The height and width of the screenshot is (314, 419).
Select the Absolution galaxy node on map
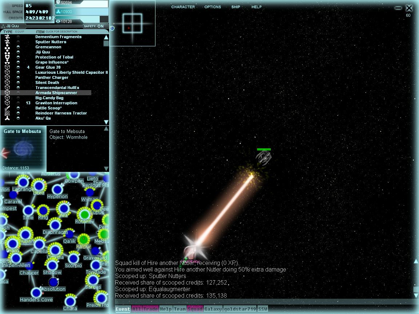point(53,282)
